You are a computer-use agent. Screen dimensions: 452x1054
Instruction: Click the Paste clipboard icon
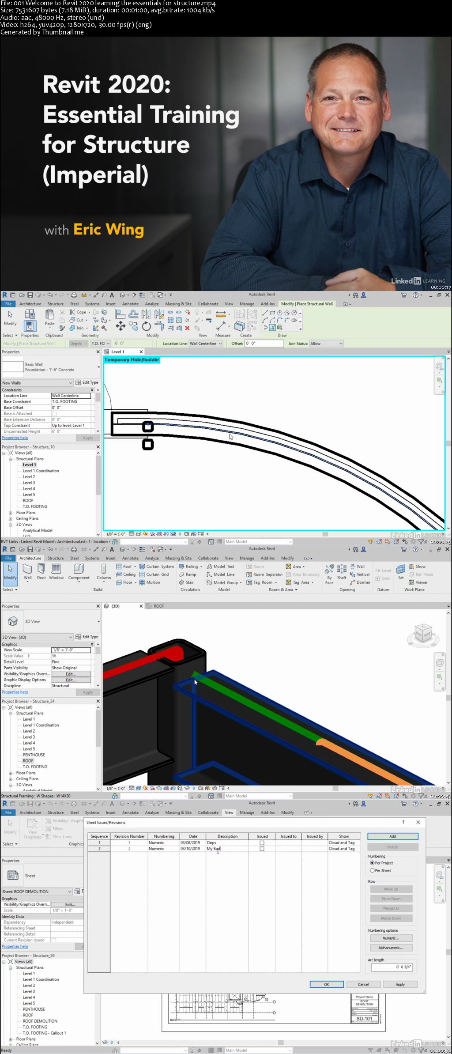50,315
